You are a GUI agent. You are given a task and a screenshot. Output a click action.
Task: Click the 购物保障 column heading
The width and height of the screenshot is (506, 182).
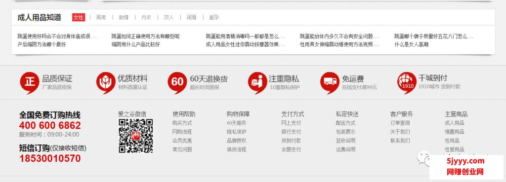pyautogui.click(x=238, y=114)
